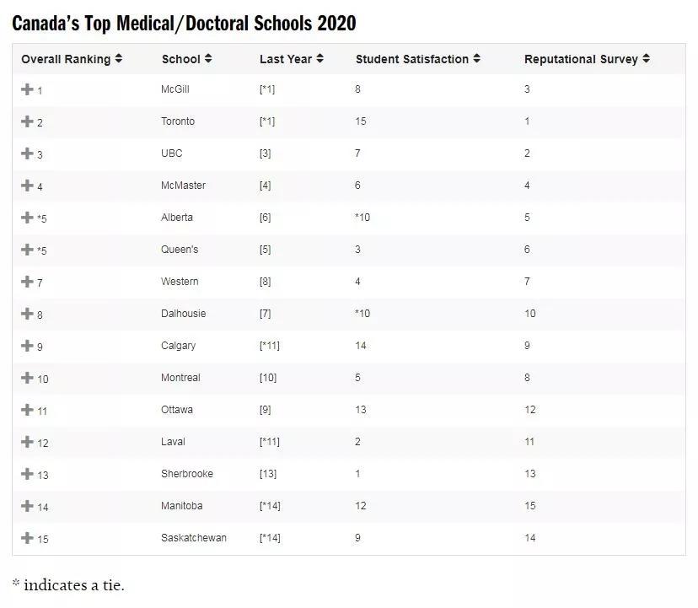Expand the Toronto row plus icon
Screen dimensions: 698x608
(27, 121)
